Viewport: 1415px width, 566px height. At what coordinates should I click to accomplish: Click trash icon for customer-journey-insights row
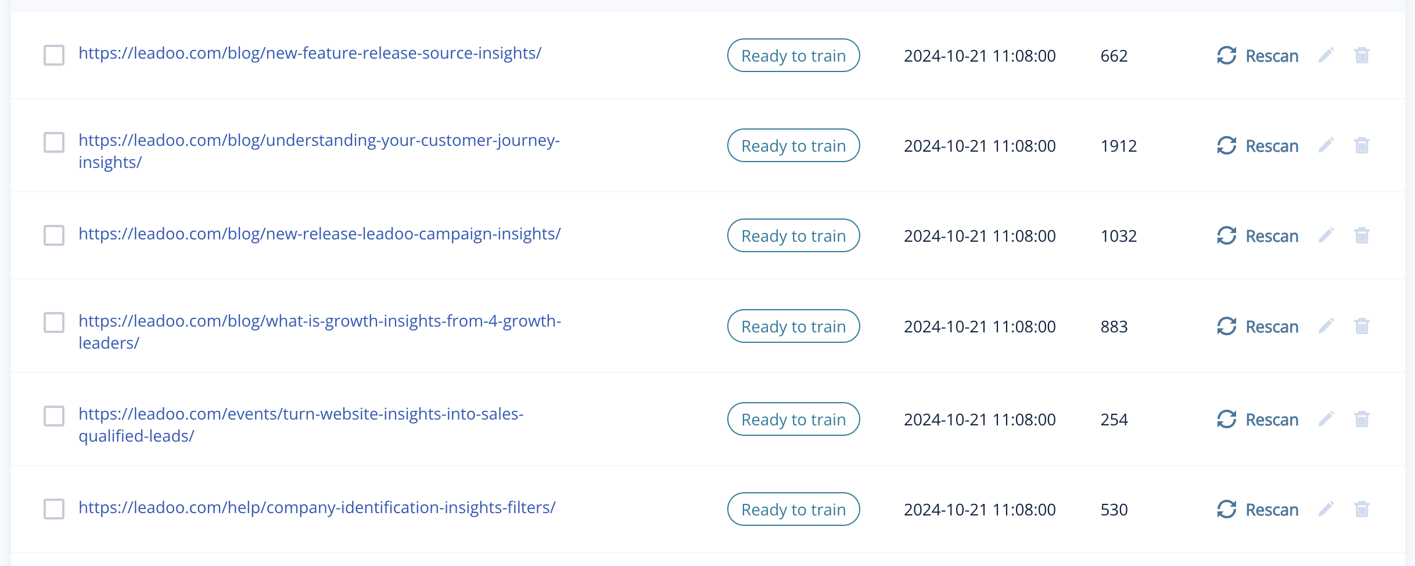[1362, 145]
